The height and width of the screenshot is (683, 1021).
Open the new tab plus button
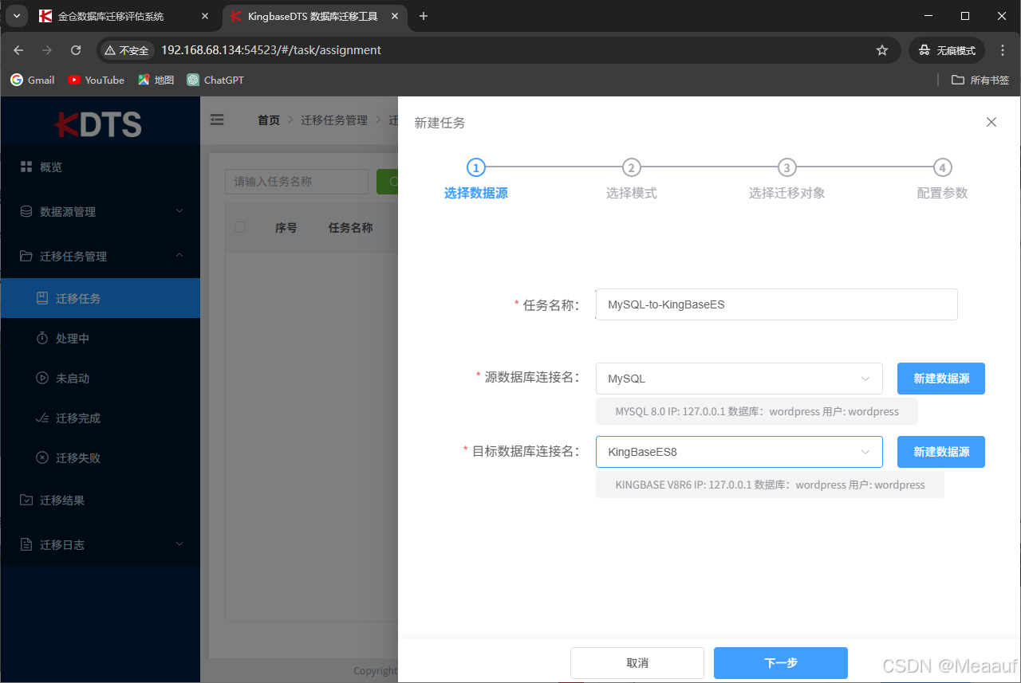coord(424,16)
